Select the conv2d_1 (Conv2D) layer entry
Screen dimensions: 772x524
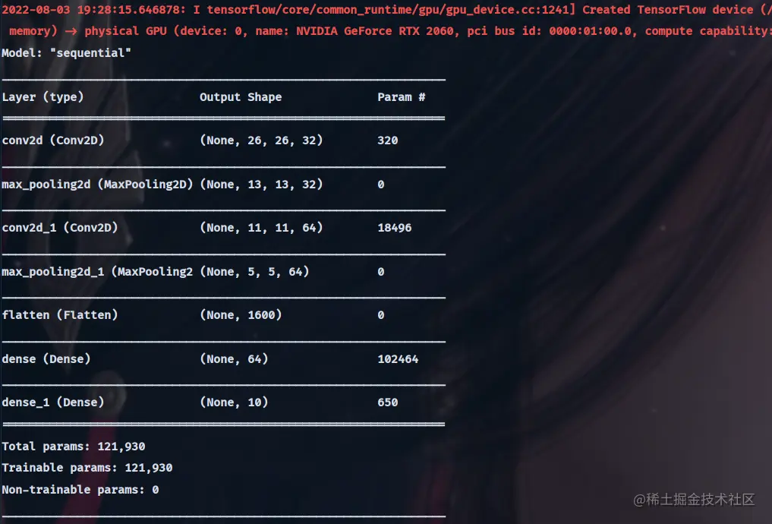(61, 227)
